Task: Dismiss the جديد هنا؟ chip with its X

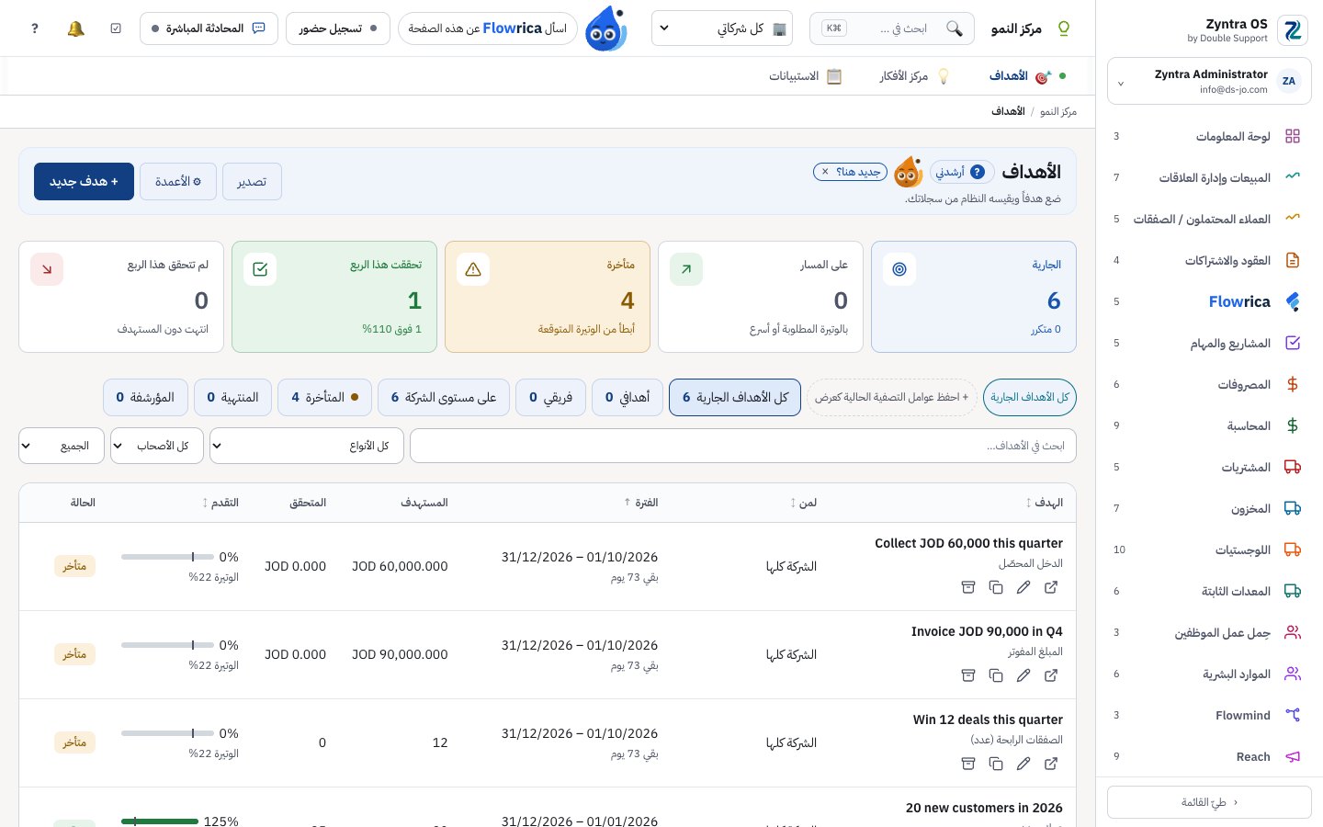Action: point(825,172)
